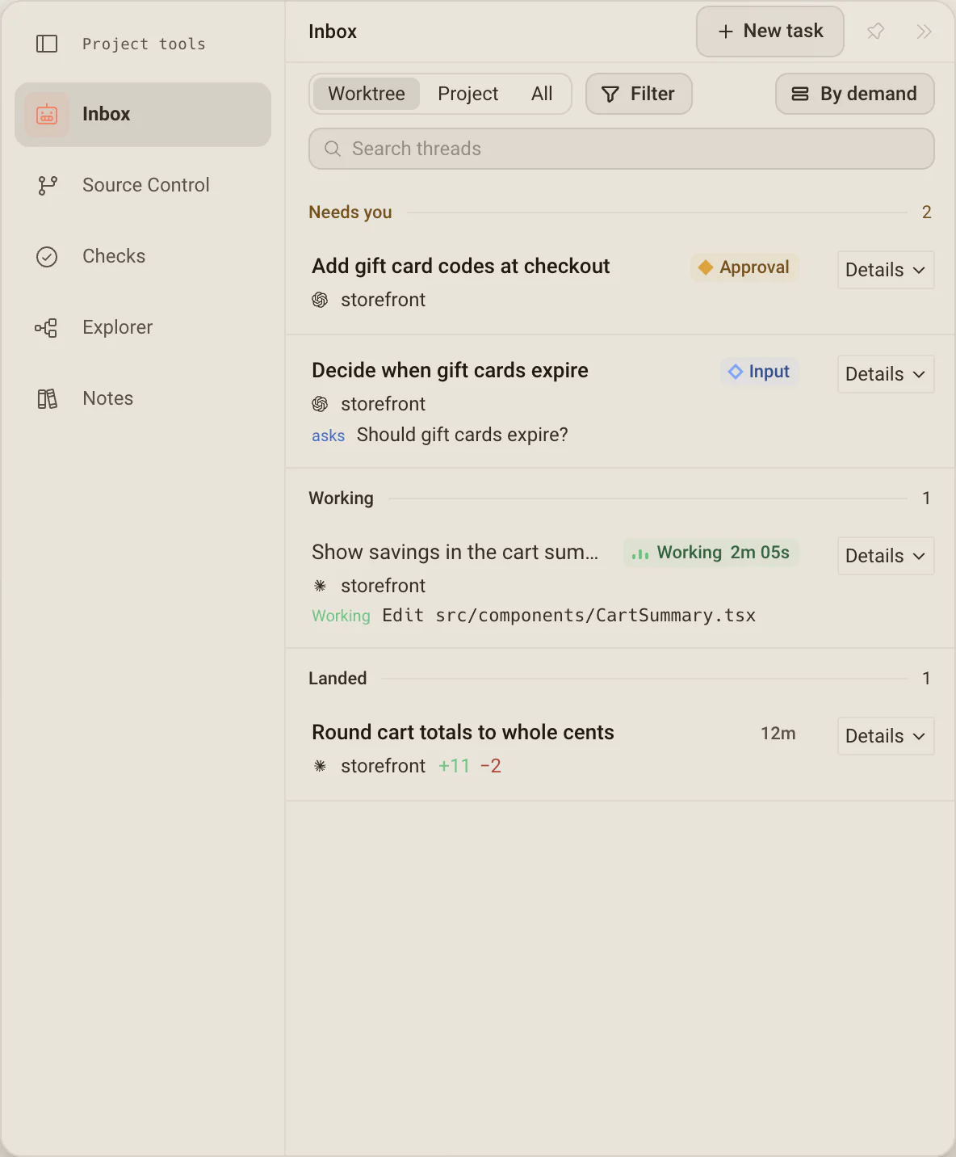Click the magnifier icon in search box
The height and width of the screenshot is (1157, 956).
click(x=332, y=149)
